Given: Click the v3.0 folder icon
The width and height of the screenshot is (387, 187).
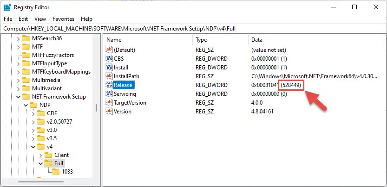Looking at the screenshot, I should click(41, 130).
